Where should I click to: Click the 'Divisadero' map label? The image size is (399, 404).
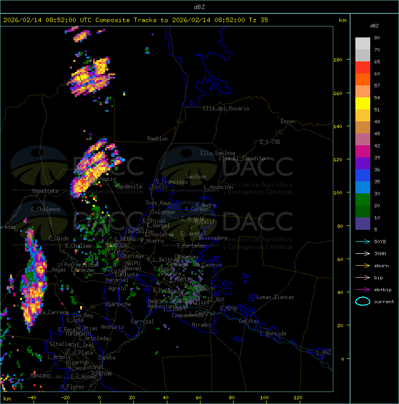click(213, 238)
